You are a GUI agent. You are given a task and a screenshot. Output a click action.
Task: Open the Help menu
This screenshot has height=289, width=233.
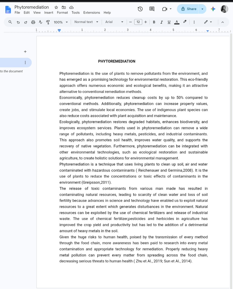(x=107, y=12)
